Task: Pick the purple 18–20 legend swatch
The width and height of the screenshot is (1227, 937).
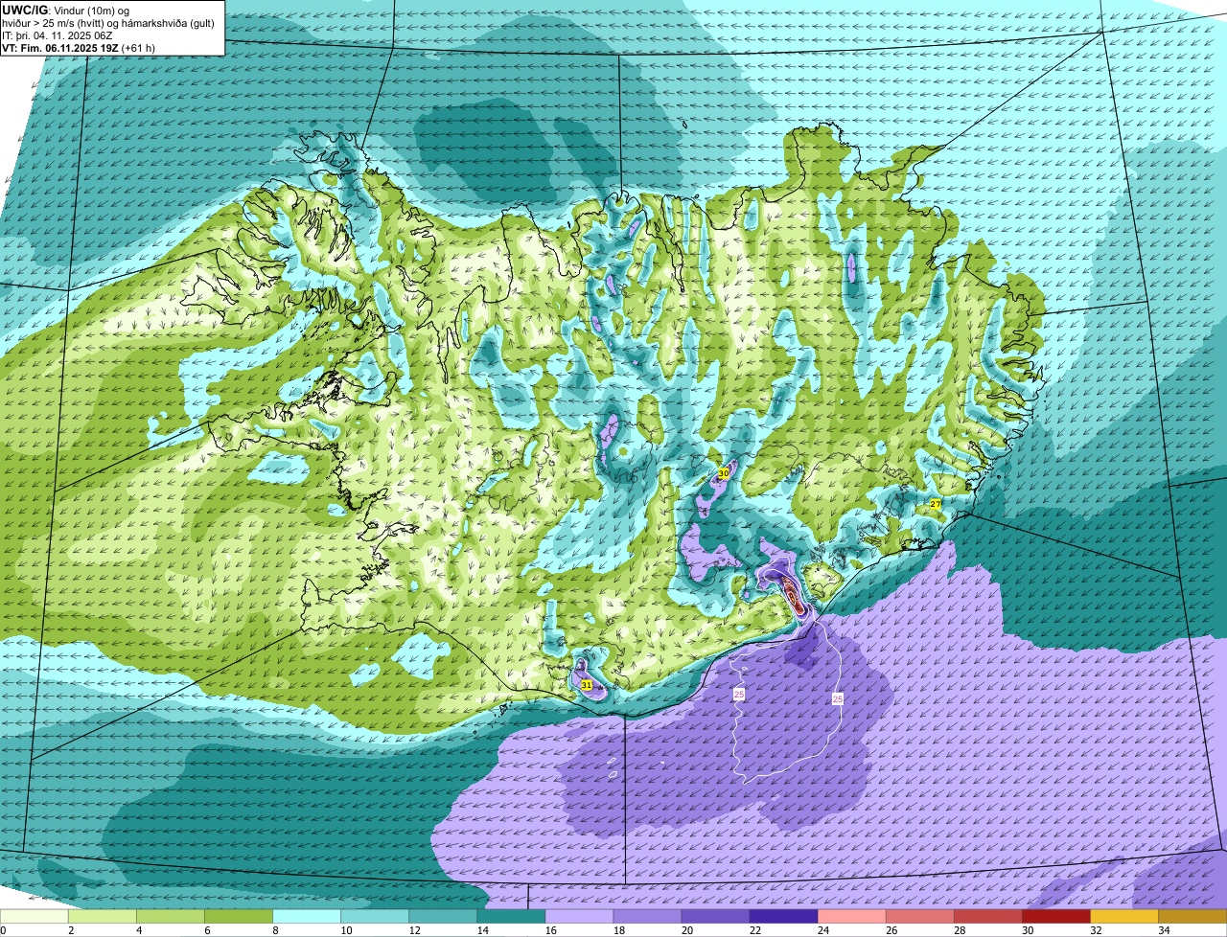Action: [647, 917]
